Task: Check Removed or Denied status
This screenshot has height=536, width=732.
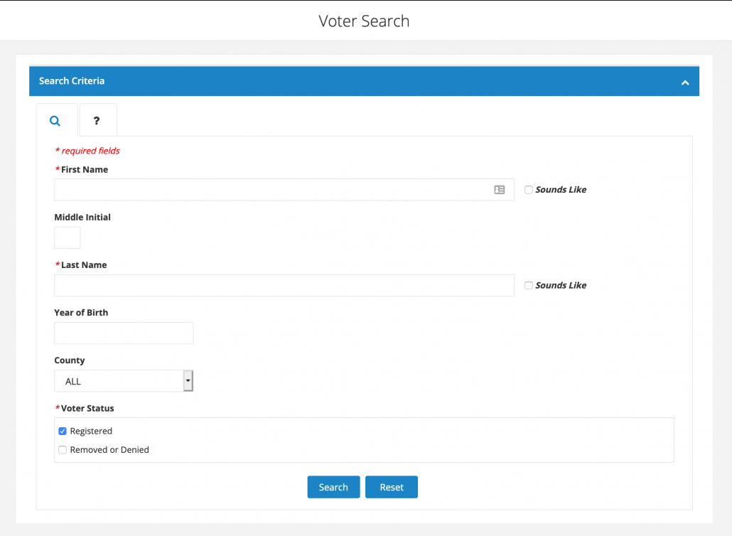Action: click(x=63, y=449)
